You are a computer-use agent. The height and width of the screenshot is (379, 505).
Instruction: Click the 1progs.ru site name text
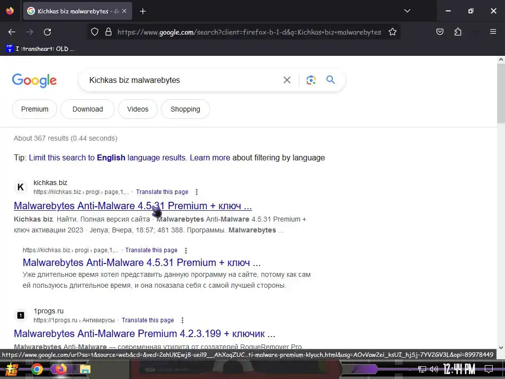[49, 311]
